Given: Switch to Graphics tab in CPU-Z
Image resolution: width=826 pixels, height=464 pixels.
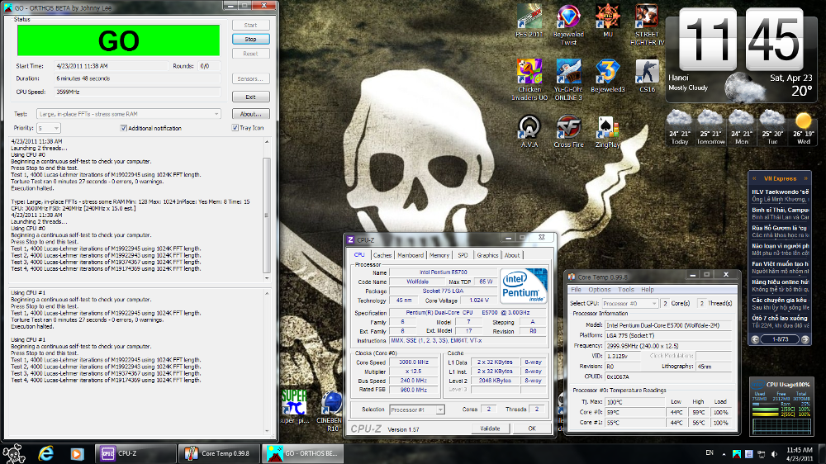Looking at the screenshot, I should [487, 255].
